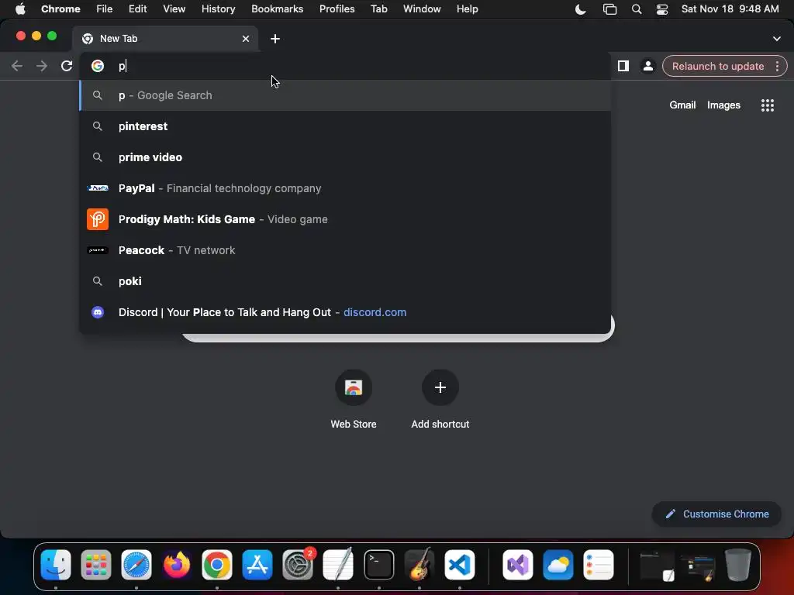Open App Store from the Dock
Screen dimensions: 794x595
pos(257,565)
